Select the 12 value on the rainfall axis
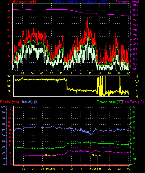The width and height of the screenshot is (145, 173). (x=10, y=141)
